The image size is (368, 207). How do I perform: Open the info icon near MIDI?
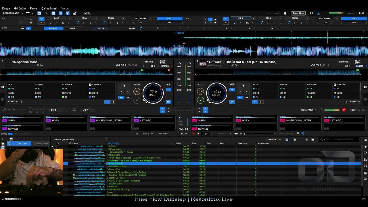[285, 13]
